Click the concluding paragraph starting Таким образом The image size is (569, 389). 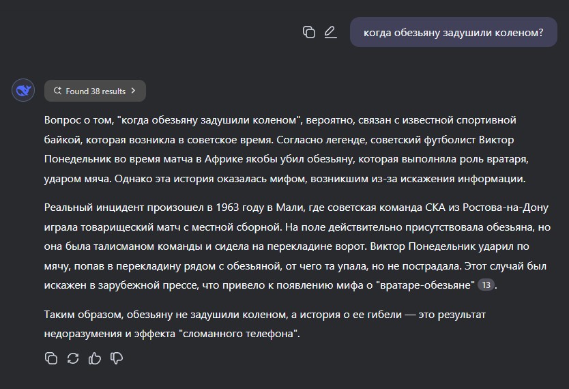(265, 324)
